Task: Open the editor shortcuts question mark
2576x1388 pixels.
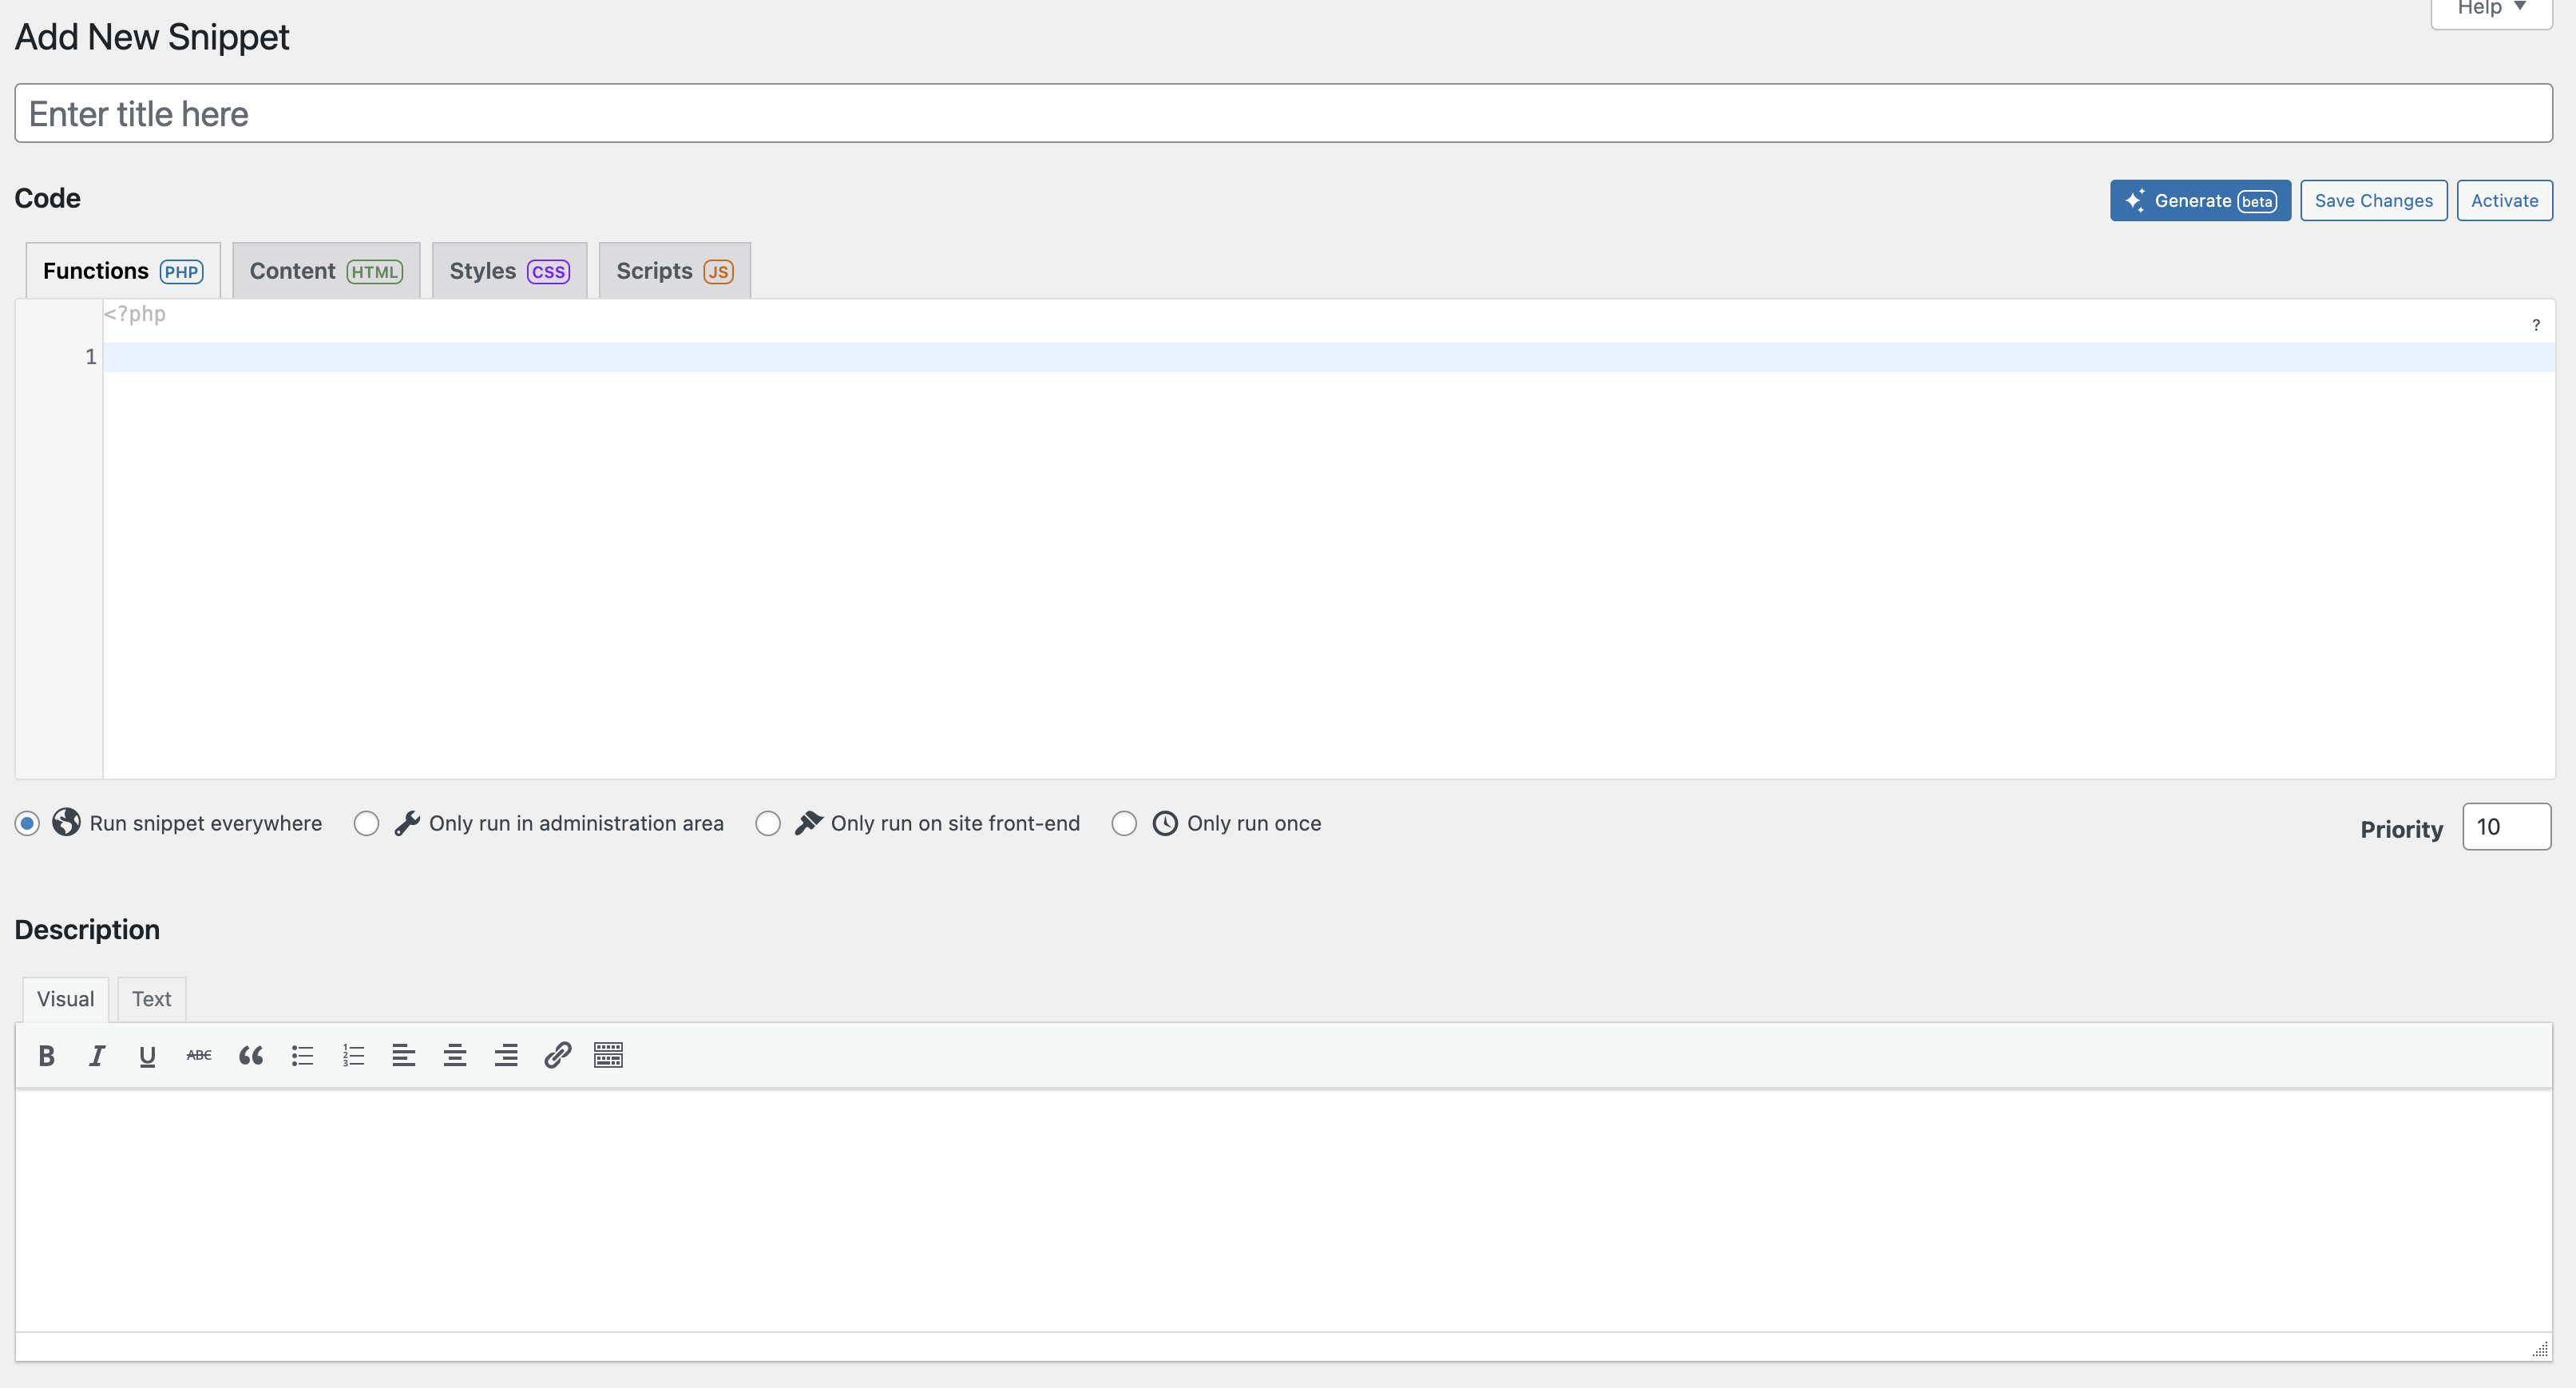Action: point(2536,325)
